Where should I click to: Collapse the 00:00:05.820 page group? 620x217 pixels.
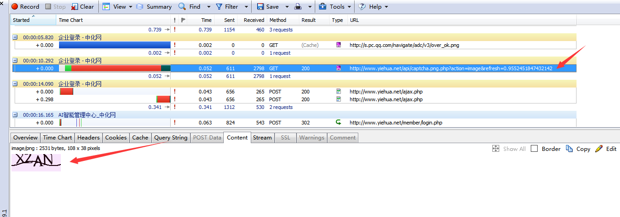tap(15, 37)
